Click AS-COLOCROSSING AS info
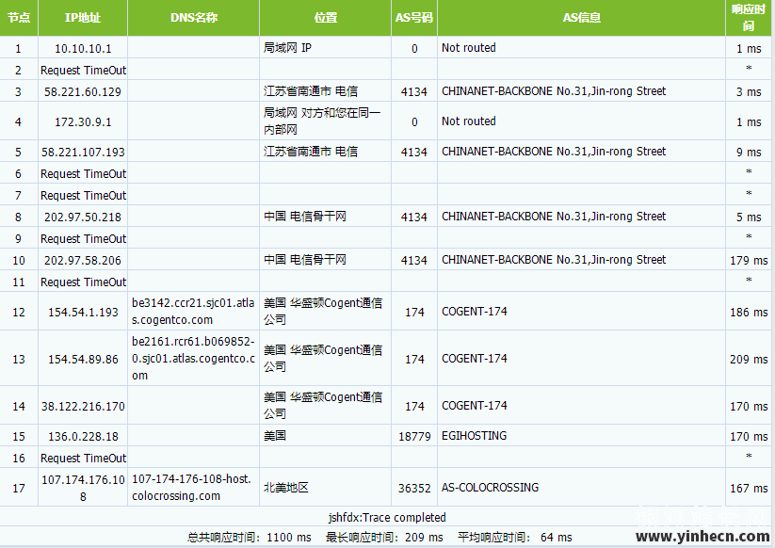The height and width of the screenshot is (548, 775). pyautogui.click(x=490, y=488)
